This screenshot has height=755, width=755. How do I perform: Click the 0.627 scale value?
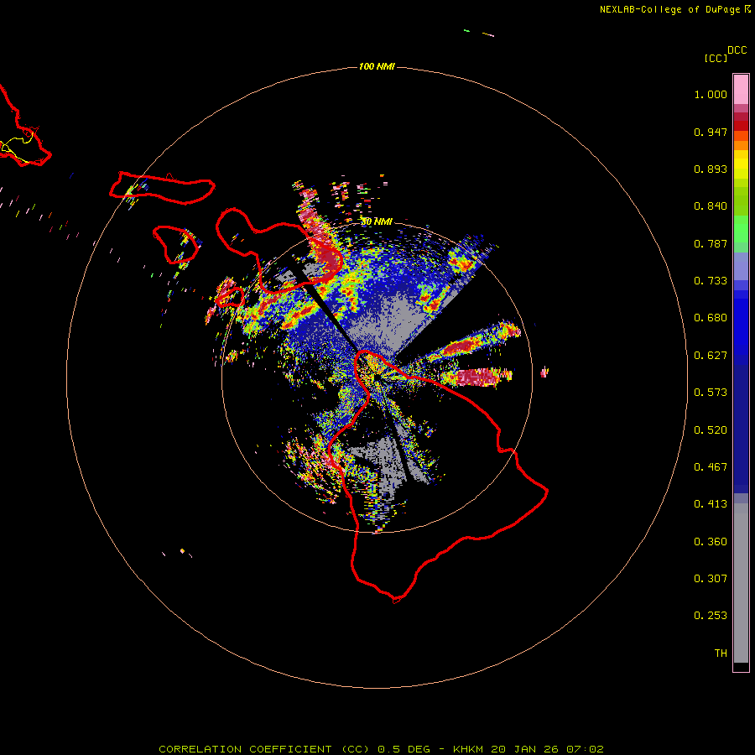711,356
